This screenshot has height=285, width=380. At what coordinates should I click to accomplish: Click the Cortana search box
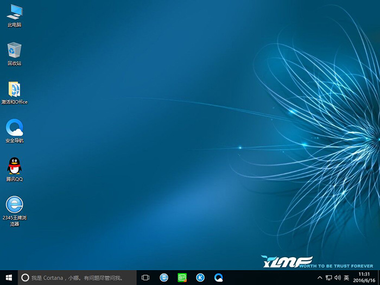point(75,277)
